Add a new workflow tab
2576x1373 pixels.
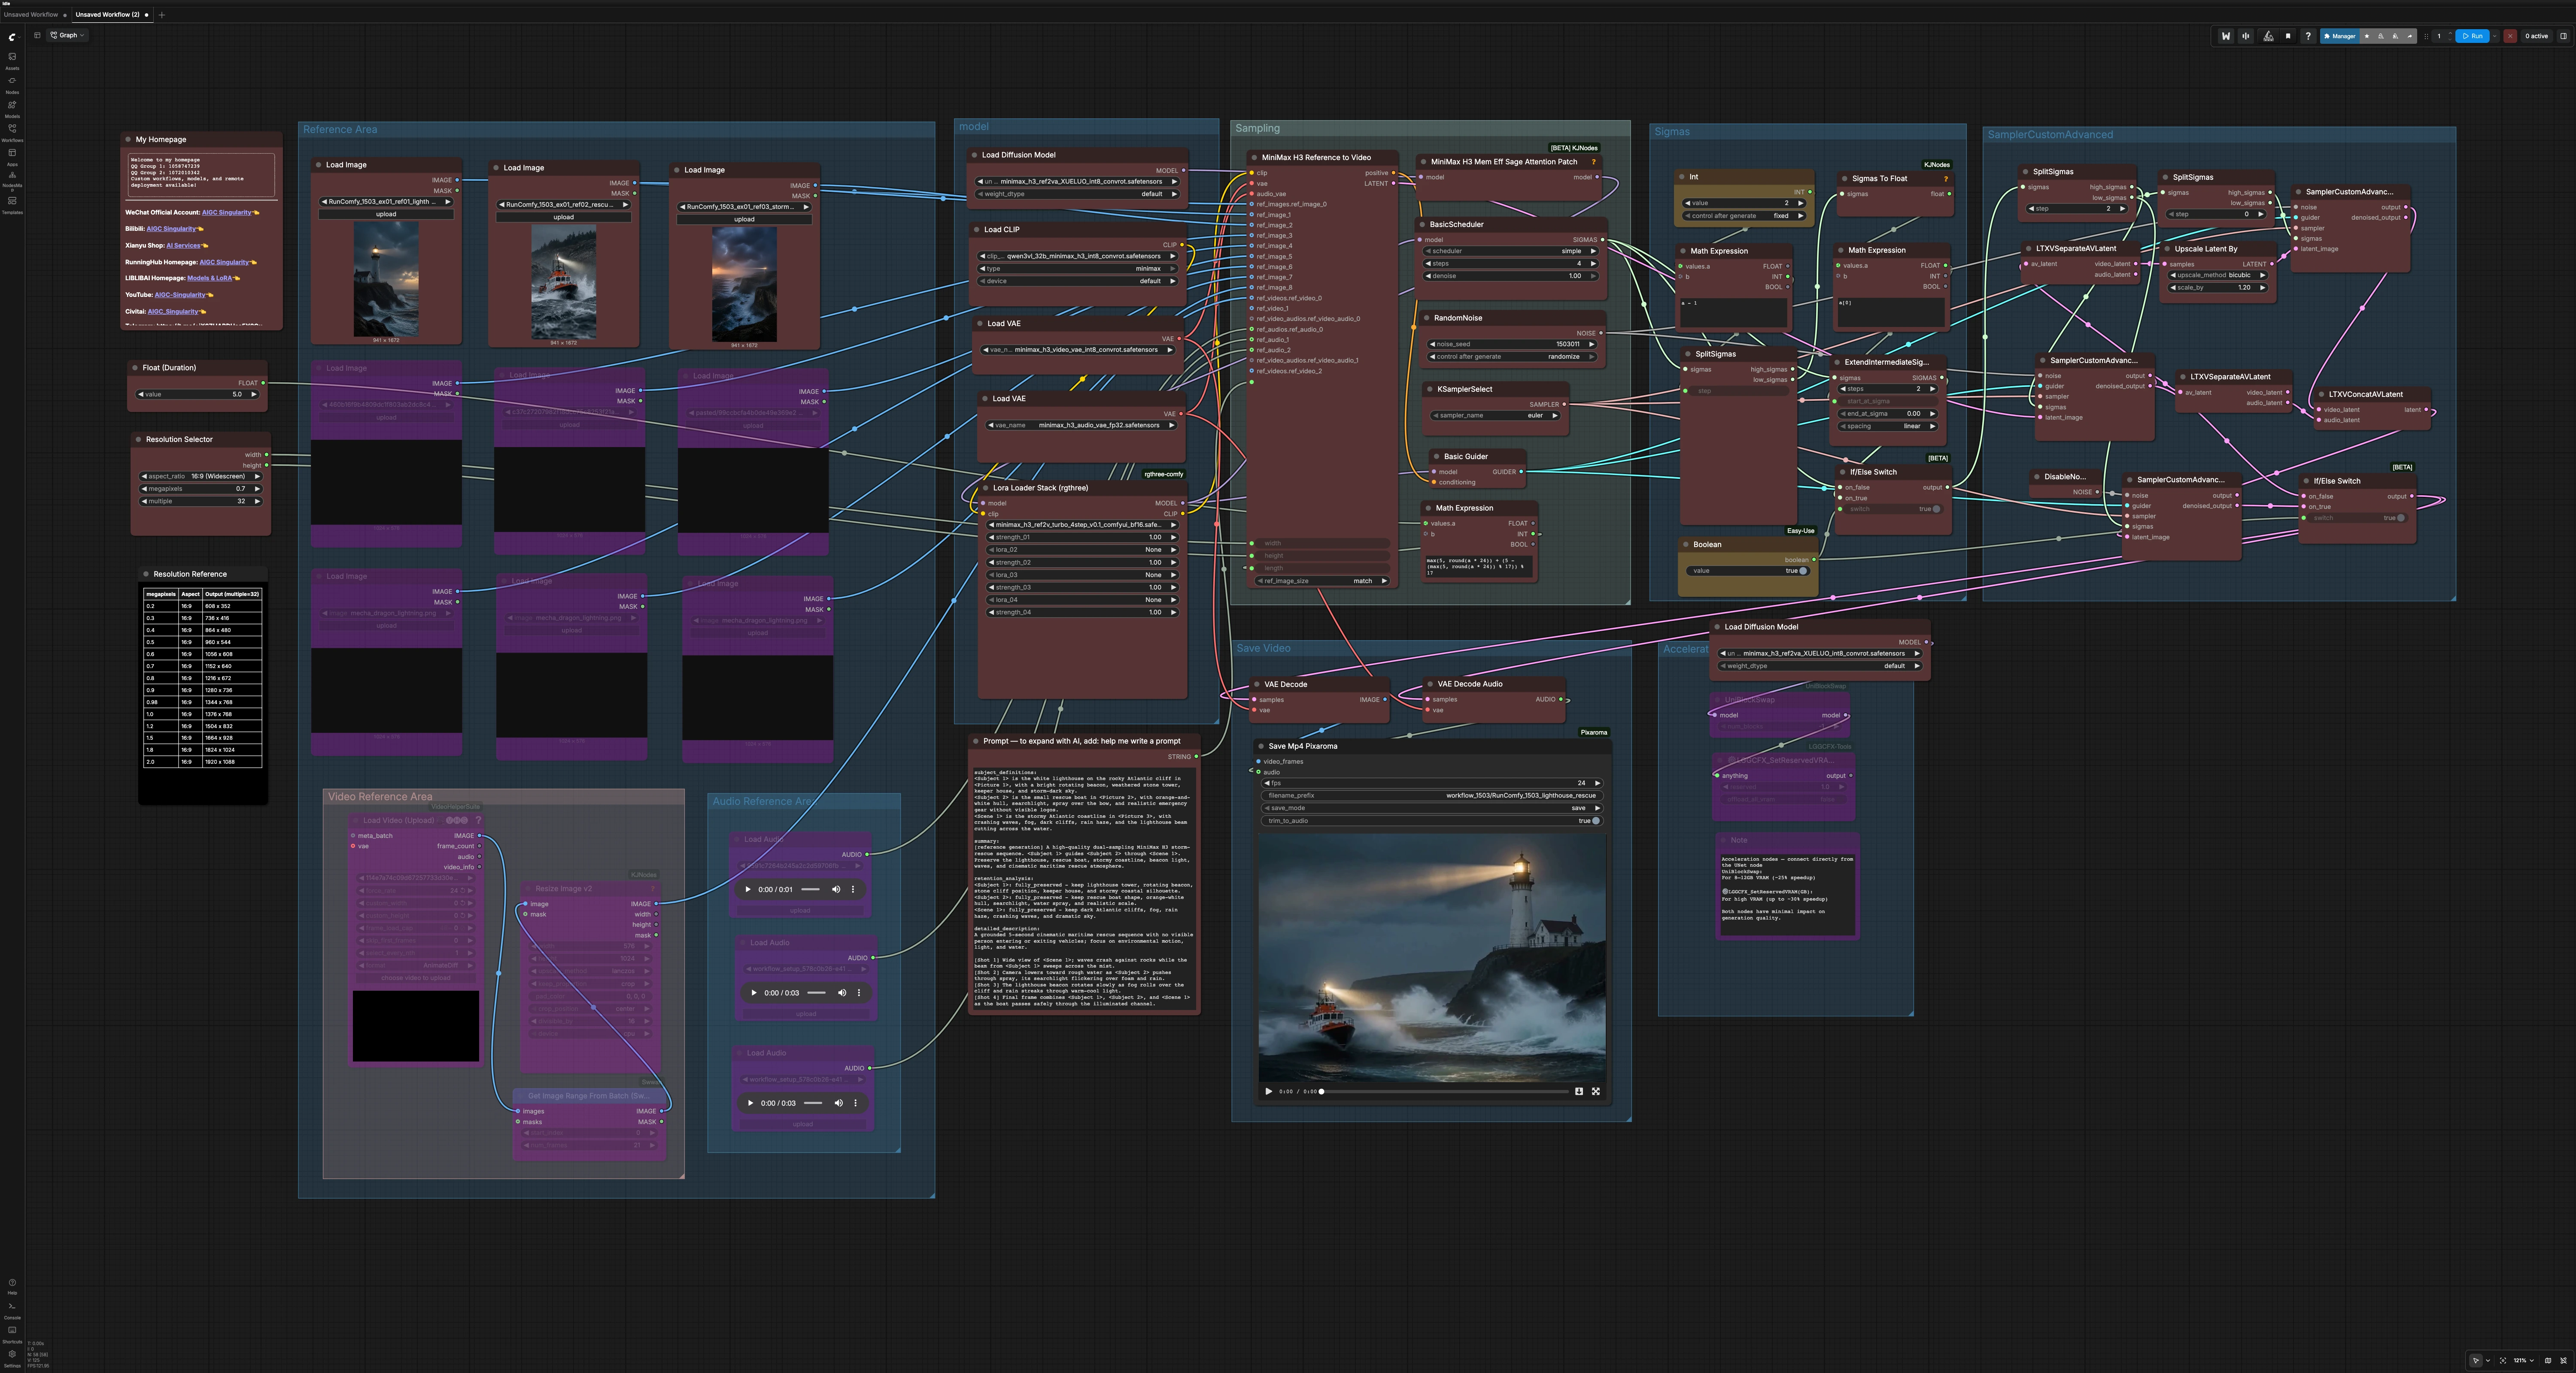click(x=162, y=15)
